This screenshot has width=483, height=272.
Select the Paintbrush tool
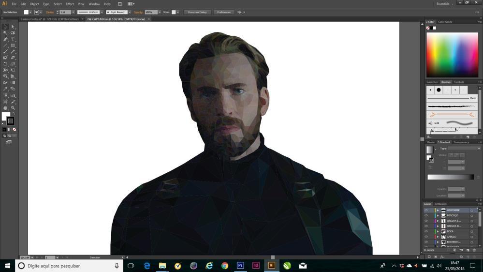click(5, 51)
